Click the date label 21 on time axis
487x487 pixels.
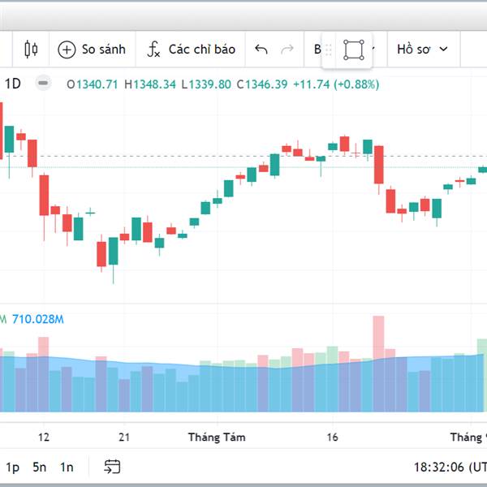pos(124,437)
